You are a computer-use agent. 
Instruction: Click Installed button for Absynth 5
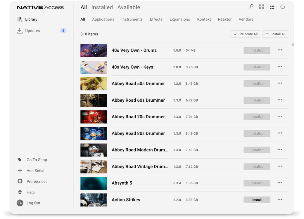coord(257,183)
